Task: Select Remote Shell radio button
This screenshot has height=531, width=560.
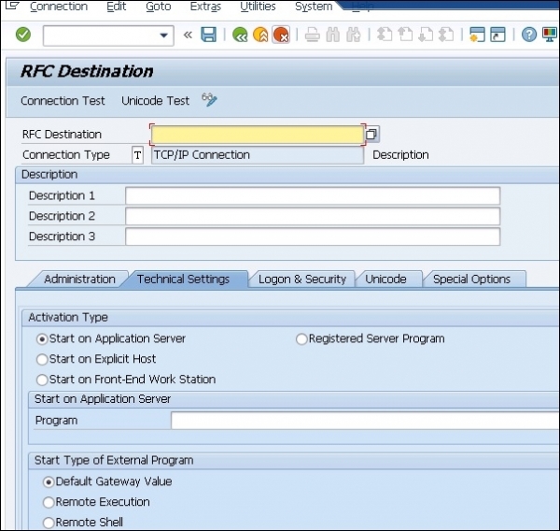Action: (49, 523)
